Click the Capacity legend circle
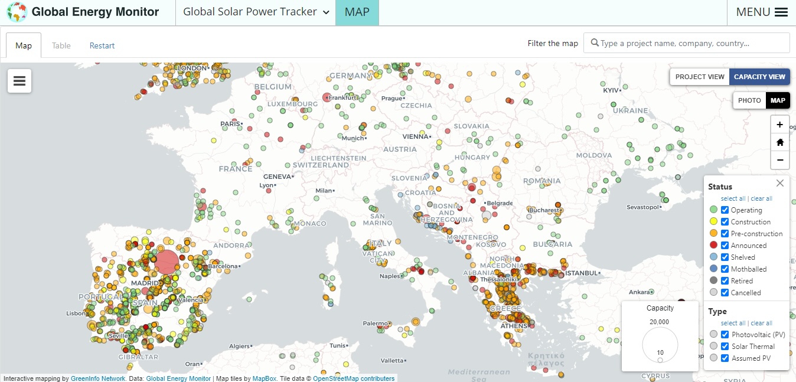This screenshot has height=382, width=796. pos(660,345)
